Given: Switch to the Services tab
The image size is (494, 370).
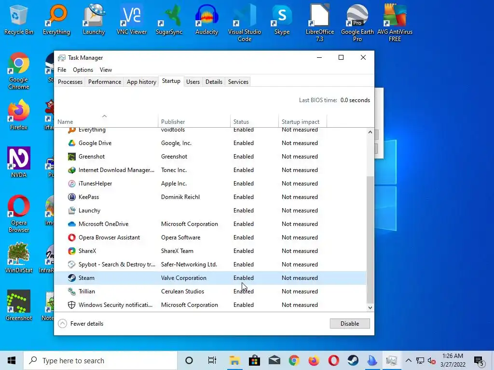Looking at the screenshot, I should (238, 82).
